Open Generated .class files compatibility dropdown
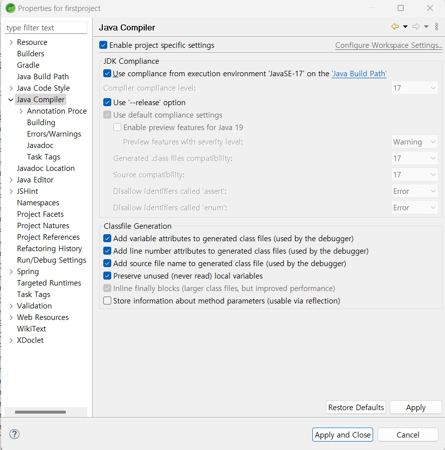The width and height of the screenshot is (445, 450). click(x=415, y=158)
